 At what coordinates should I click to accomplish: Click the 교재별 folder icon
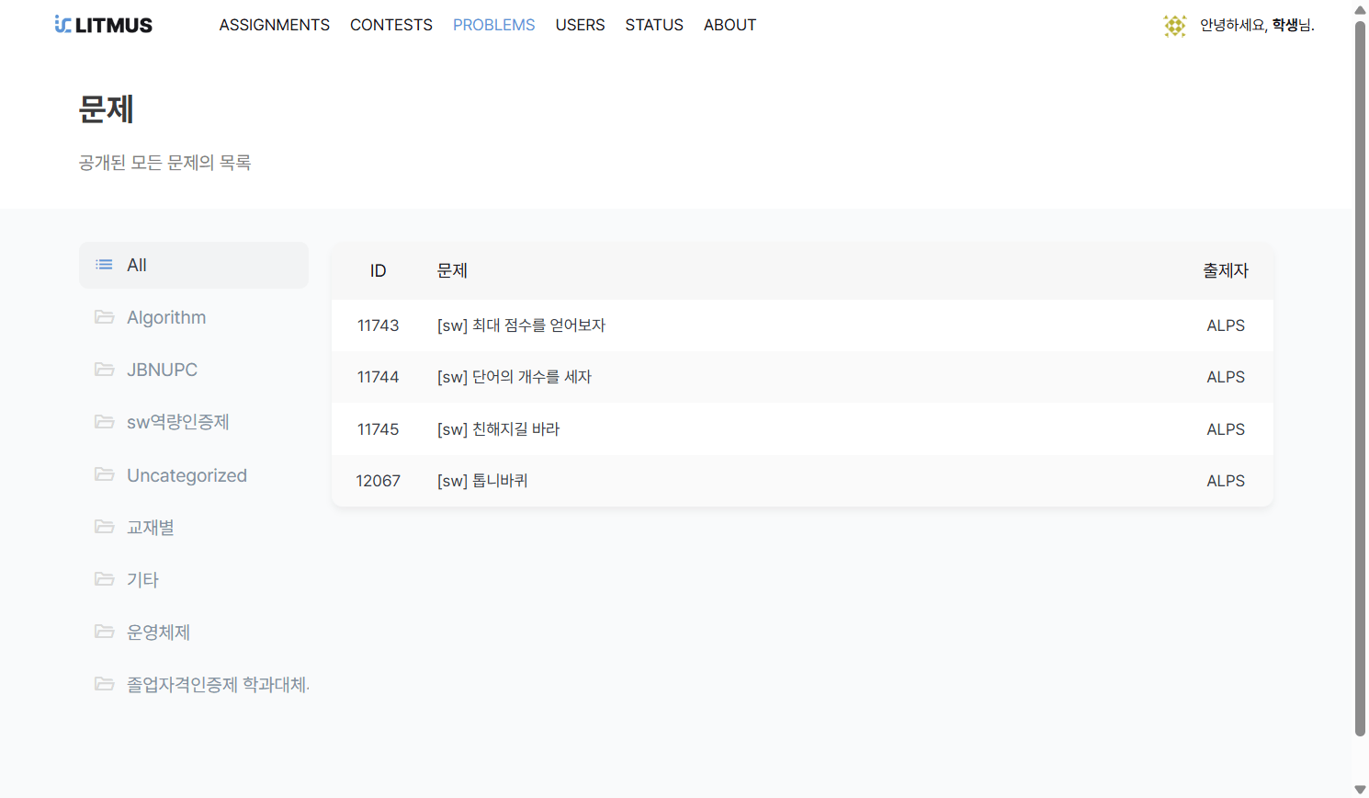pyautogui.click(x=105, y=528)
